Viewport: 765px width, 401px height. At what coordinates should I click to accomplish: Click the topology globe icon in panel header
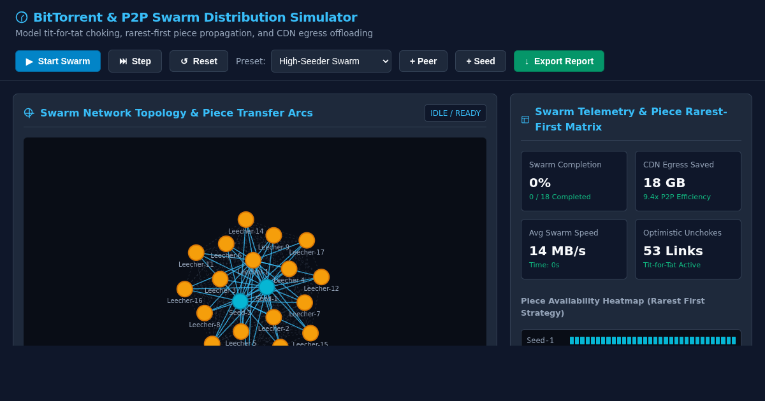(x=29, y=113)
